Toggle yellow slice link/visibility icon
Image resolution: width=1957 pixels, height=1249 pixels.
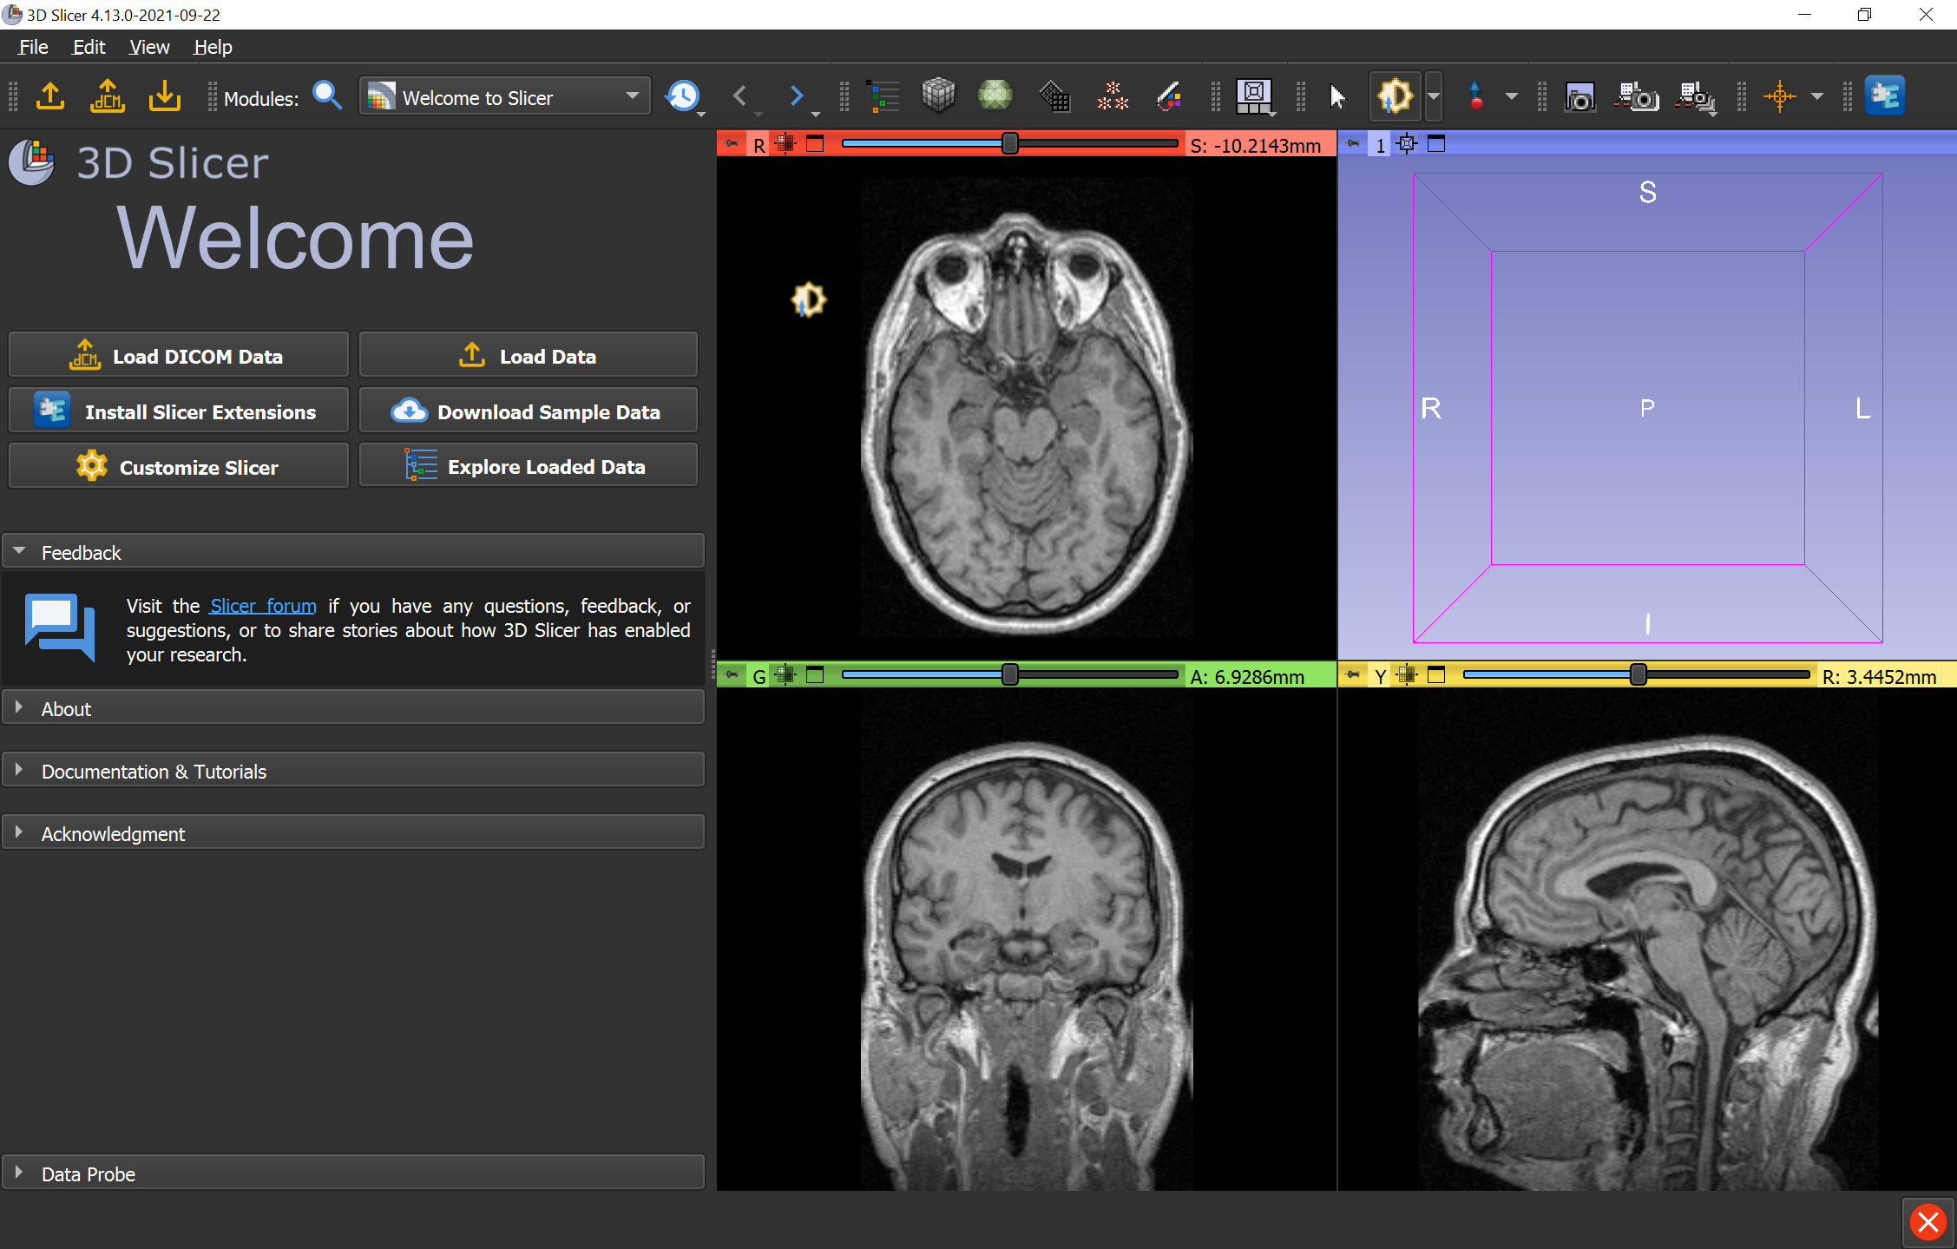(1407, 675)
